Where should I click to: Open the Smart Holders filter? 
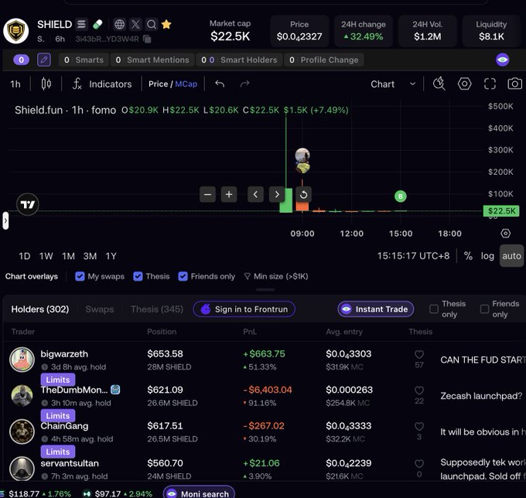tap(239, 60)
